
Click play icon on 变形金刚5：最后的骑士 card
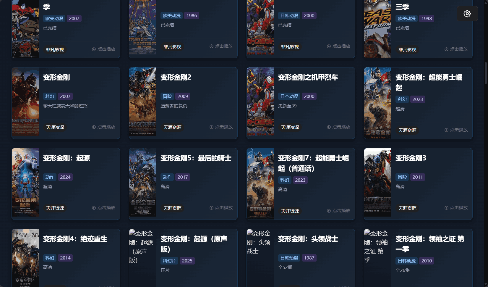tap(211, 208)
